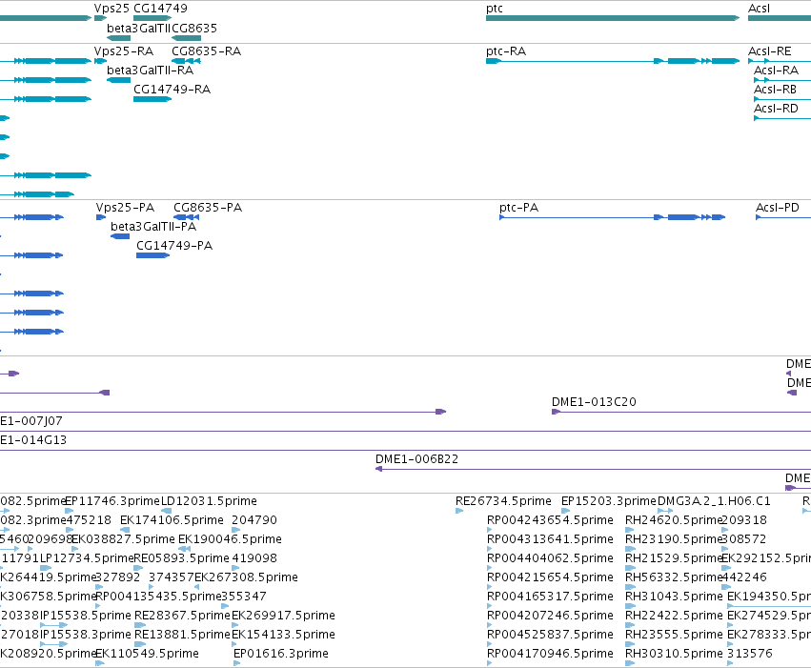Click feature 313576
Viewport: 811px width, 668px height.
click(750, 654)
